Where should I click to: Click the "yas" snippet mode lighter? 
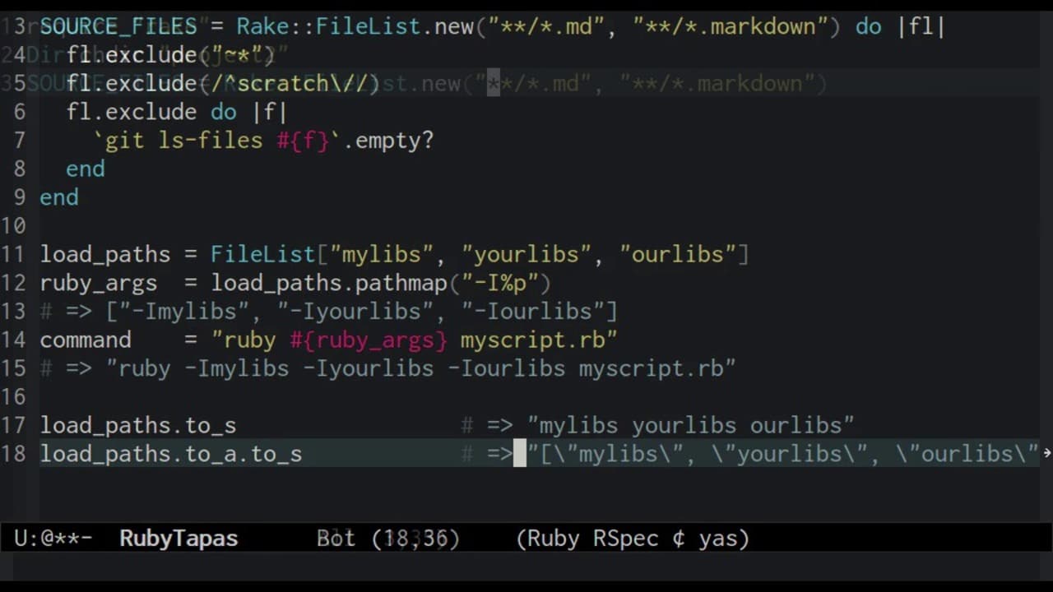coord(717,538)
